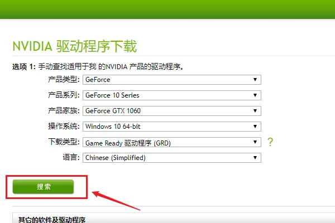Open the 语言 Chinese (Simplified) dropdown

[172, 158]
